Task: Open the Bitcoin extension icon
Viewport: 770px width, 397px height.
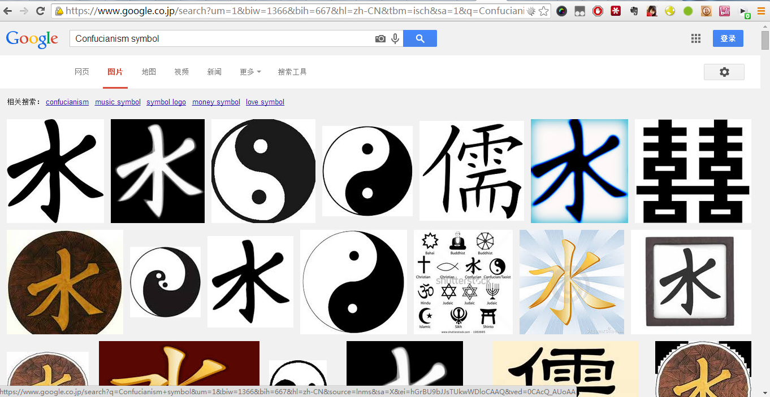Action: tap(706, 11)
